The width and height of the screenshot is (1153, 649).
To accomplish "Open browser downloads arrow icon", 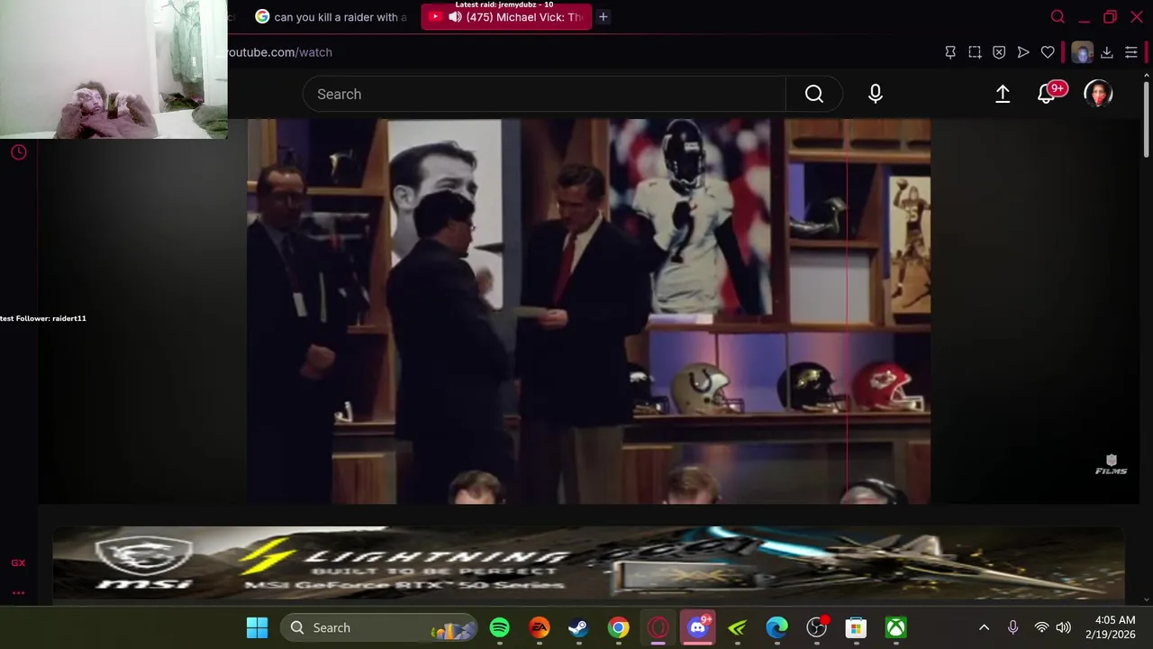I will click(x=1107, y=52).
